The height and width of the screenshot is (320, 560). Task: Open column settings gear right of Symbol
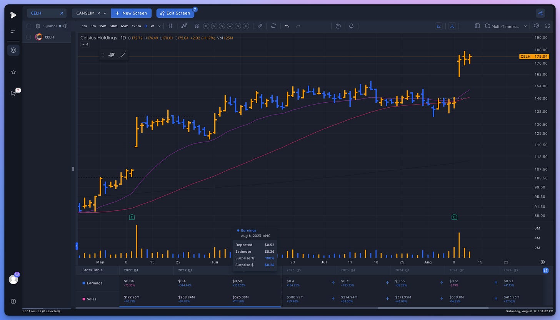[x=65, y=26]
